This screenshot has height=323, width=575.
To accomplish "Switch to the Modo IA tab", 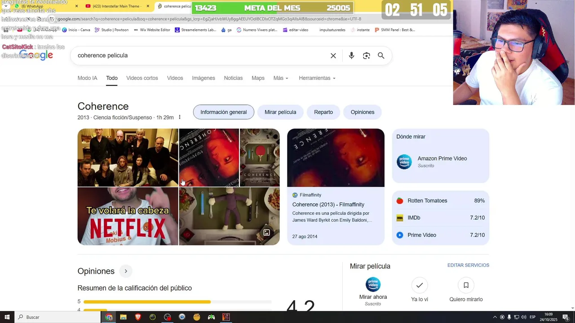I will click(87, 78).
